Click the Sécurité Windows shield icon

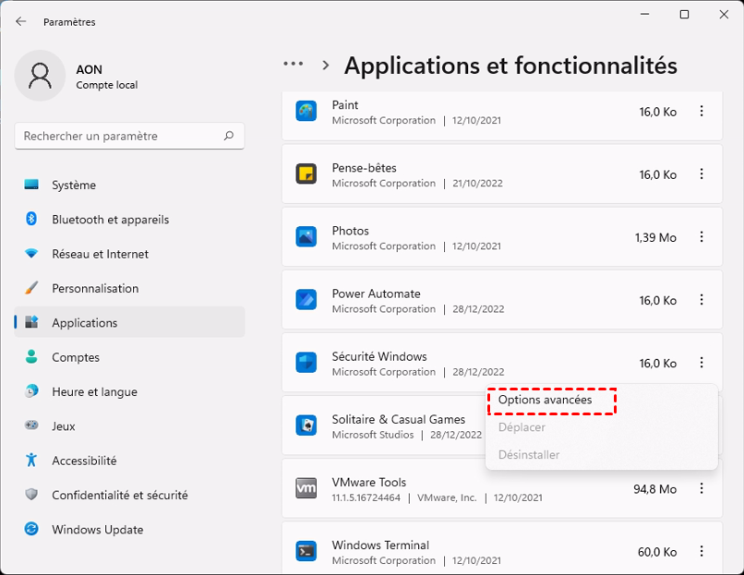(x=306, y=363)
